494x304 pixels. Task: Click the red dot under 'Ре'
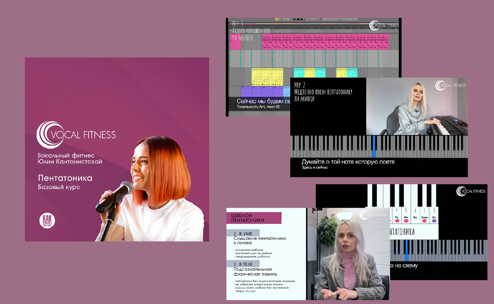[397, 221]
